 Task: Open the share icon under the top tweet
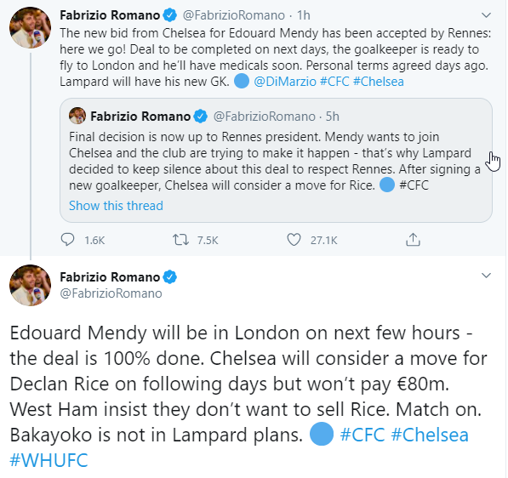[413, 240]
